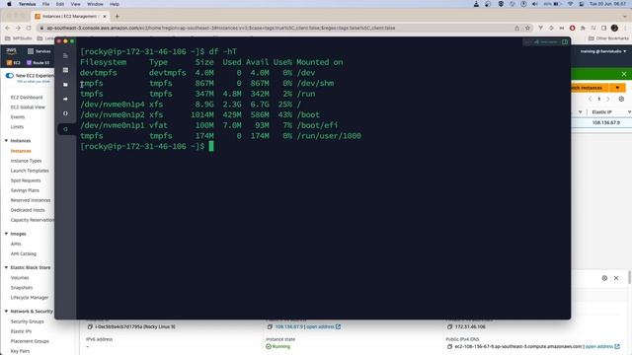Screen dimensions: 632x355
Task: Open Instance Types in sidebar
Action: 27,161
